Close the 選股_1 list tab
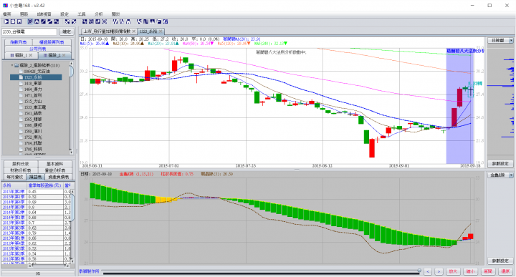This screenshot has width=516, height=277. click(x=31, y=55)
